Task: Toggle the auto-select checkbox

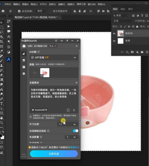Action: pos(19,11)
